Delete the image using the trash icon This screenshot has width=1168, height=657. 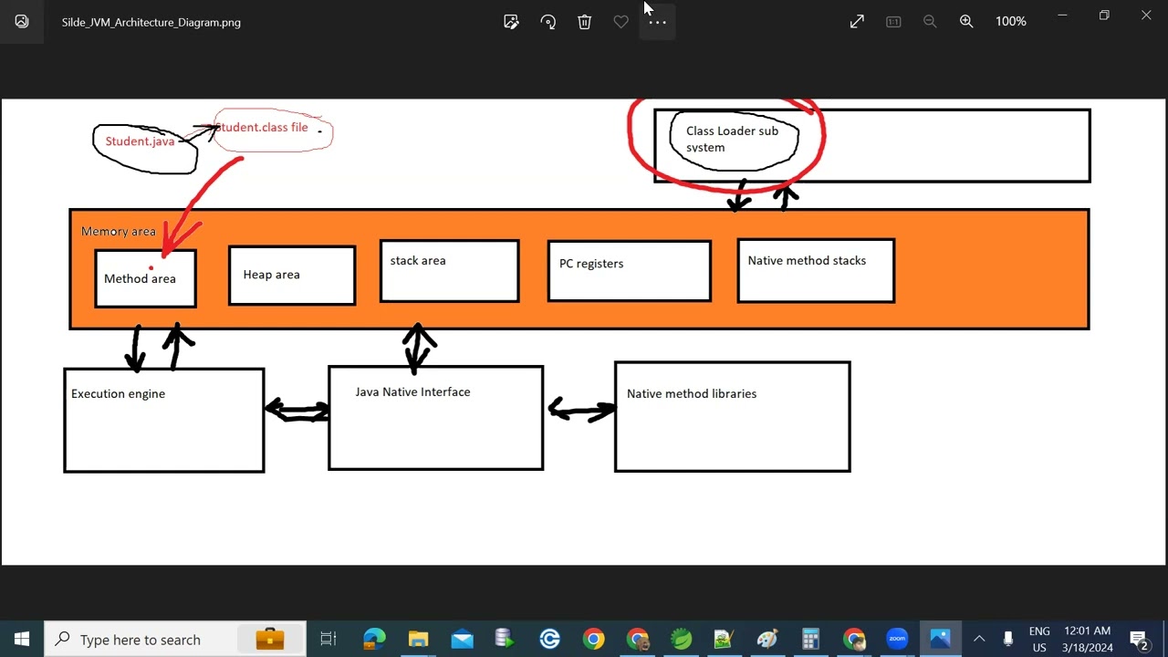click(x=584, y=22)
